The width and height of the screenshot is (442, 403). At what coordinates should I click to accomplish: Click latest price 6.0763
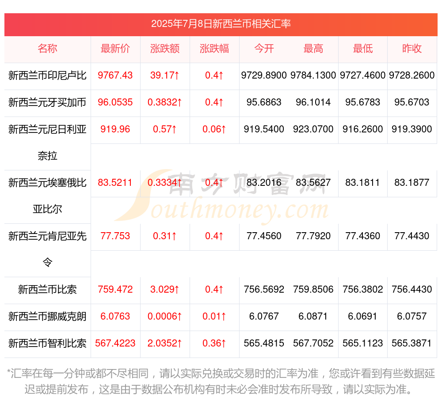click(115, 316)
